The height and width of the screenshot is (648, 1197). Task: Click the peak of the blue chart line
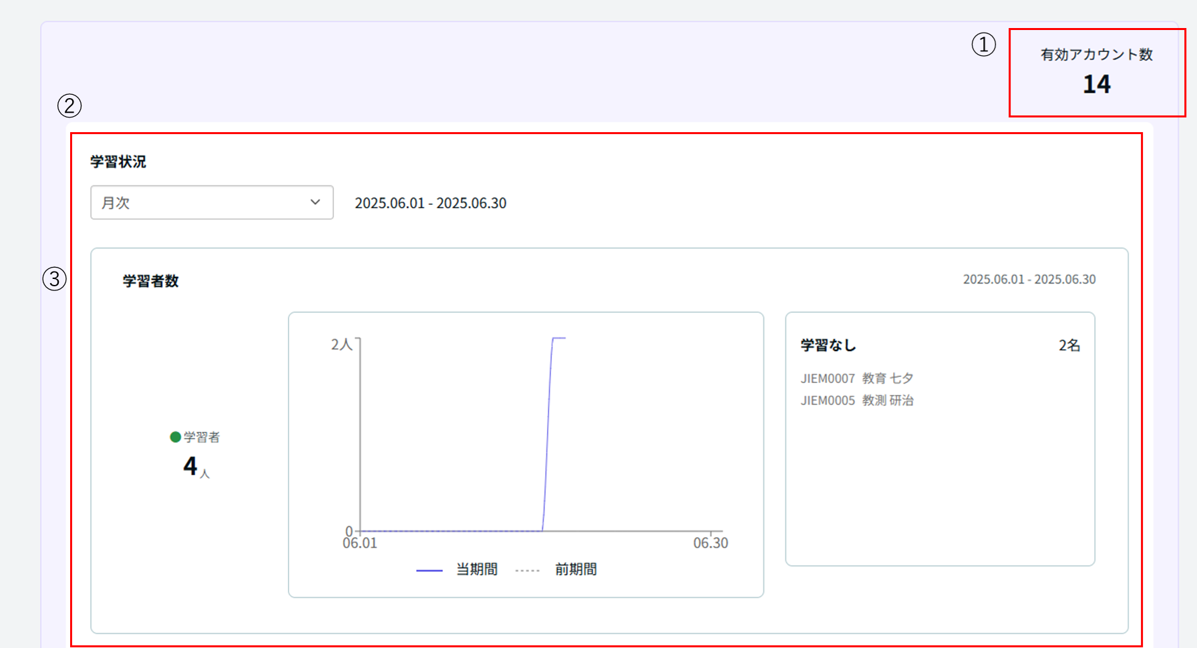(558, 338)
